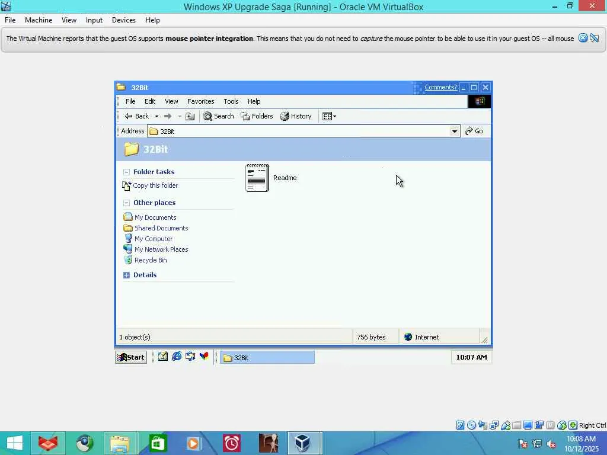Expand the Details section
The image size is (607, 455).
click(126, 275)
